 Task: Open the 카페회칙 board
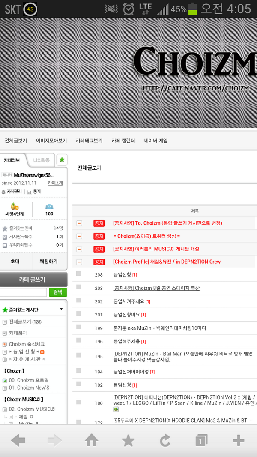point(18,333)
